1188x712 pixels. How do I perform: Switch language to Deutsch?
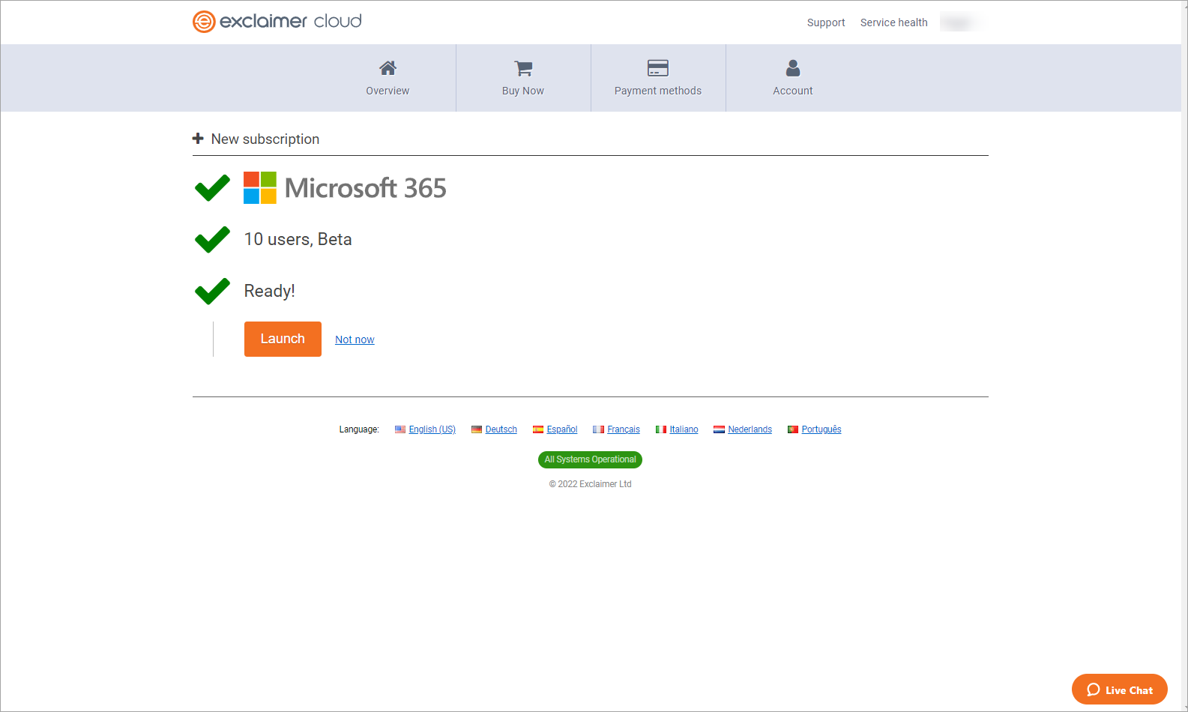coord(501,429)
